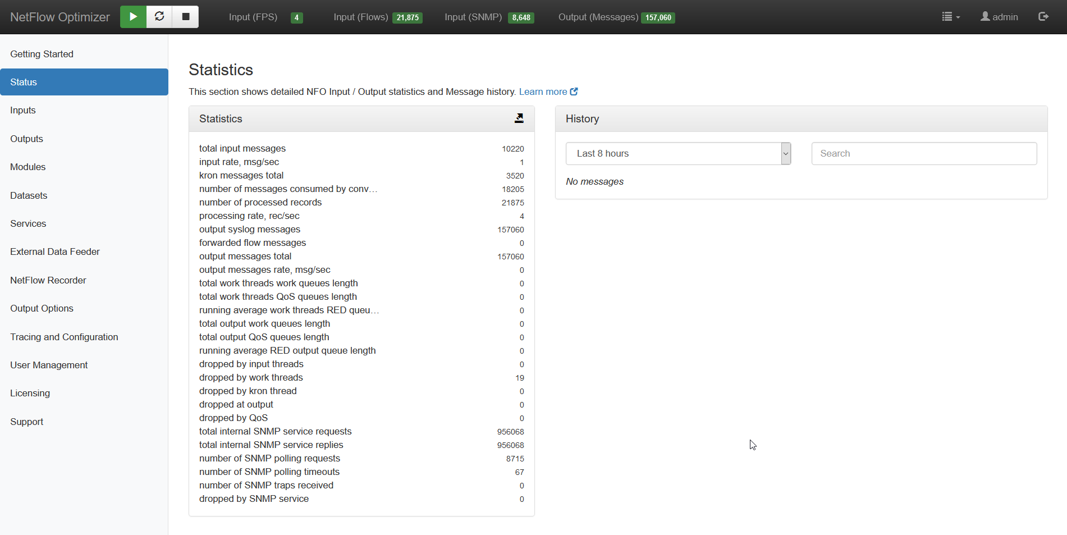This screenshot has height=535, width=1067.
Task: Click 'dropped by work threads' label
Action: coord(251,377)
